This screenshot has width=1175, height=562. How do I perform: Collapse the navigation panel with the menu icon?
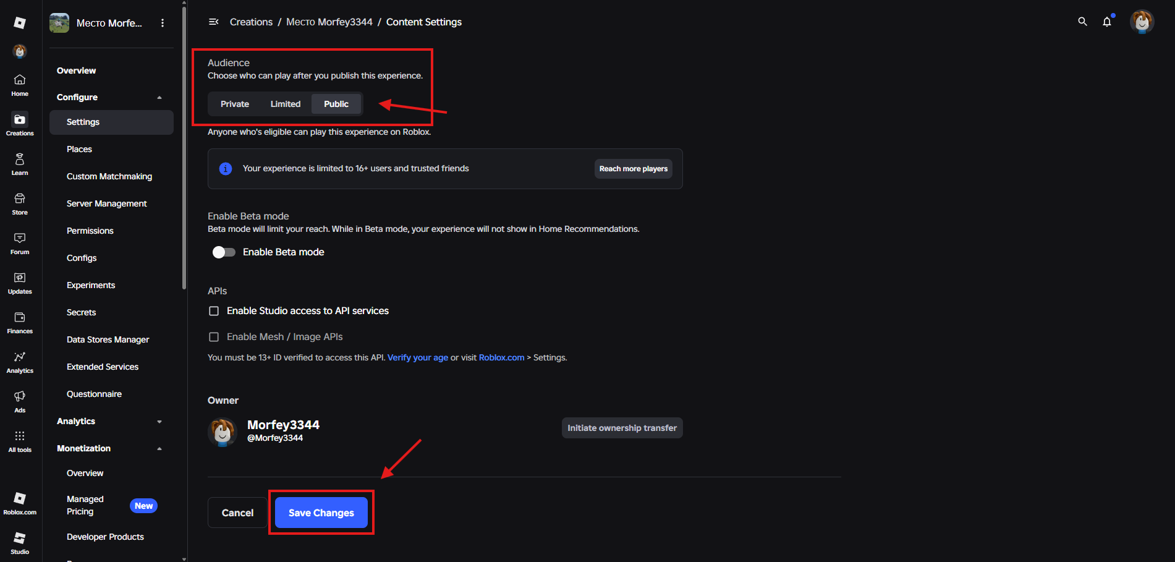tap(214, 22)
